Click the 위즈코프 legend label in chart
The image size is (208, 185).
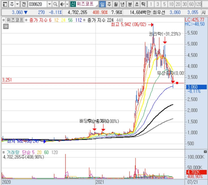[15, 20]
